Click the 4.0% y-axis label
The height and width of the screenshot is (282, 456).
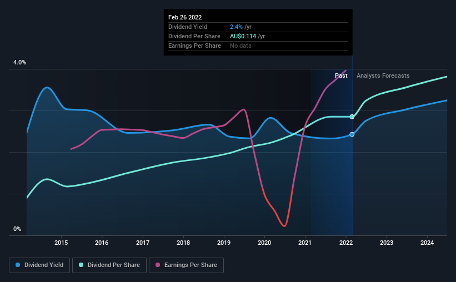pyautogui.click(x=19, y=63)
